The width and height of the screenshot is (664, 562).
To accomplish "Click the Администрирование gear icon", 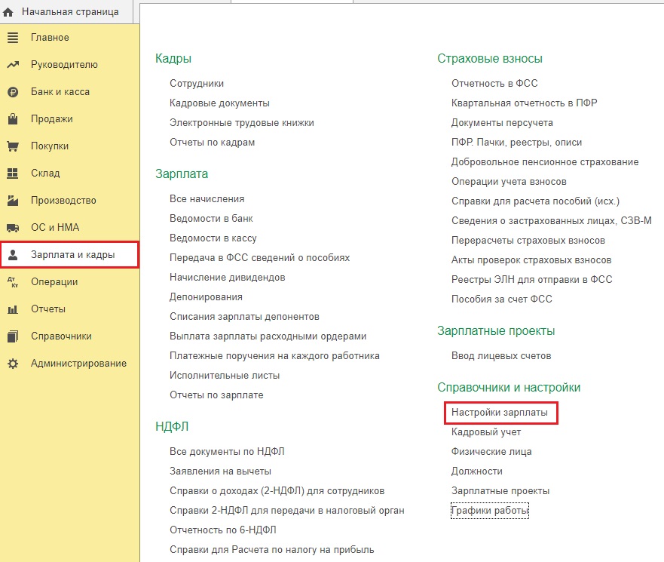I will tap(13, 364).
